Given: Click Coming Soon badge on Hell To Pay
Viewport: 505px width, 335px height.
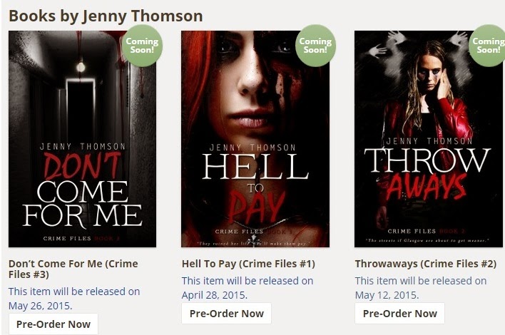Looking at the screenshot, I should (x=315, y=46).
